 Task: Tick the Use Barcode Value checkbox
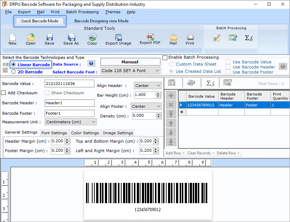tap(228, 62)
